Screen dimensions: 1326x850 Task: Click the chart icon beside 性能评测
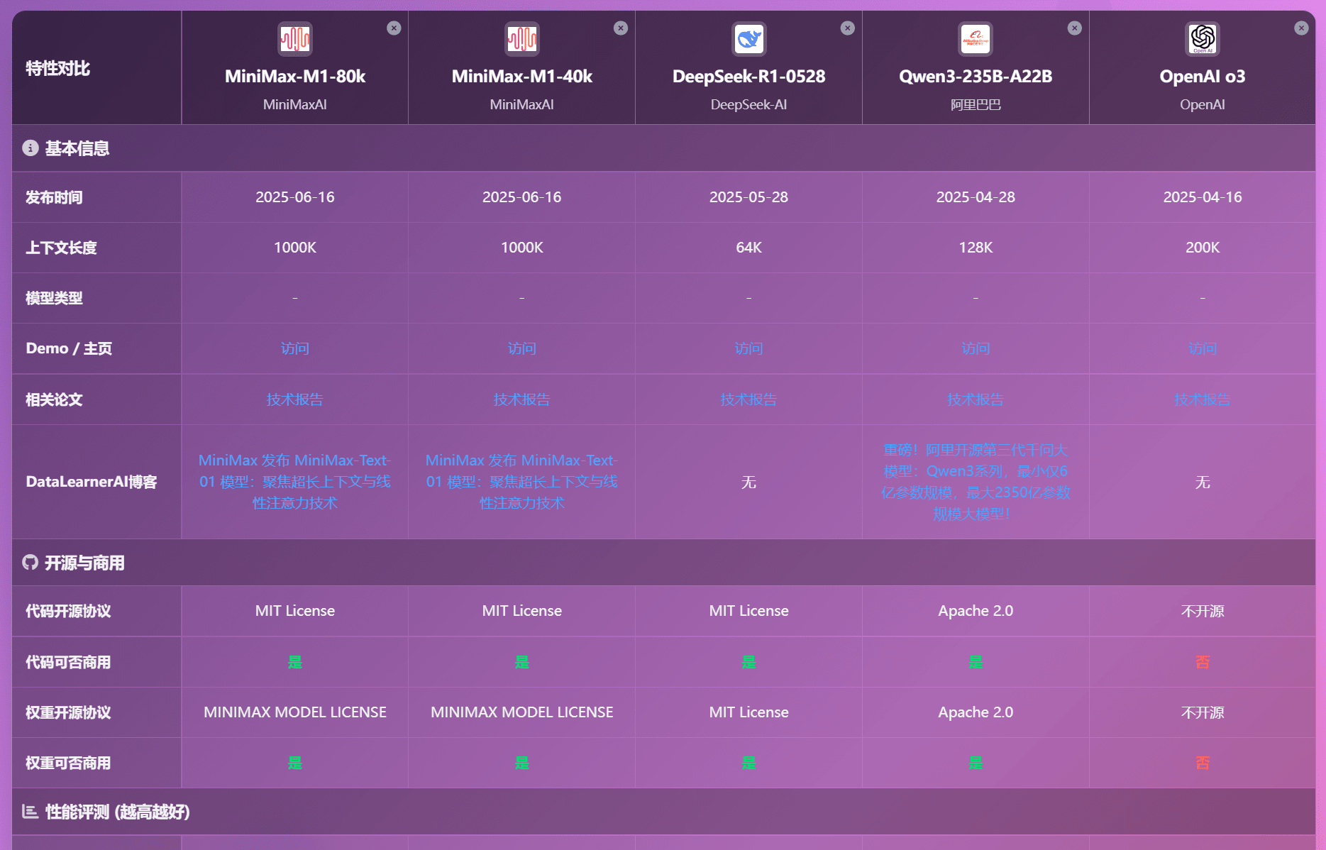[x=31, y=811]
